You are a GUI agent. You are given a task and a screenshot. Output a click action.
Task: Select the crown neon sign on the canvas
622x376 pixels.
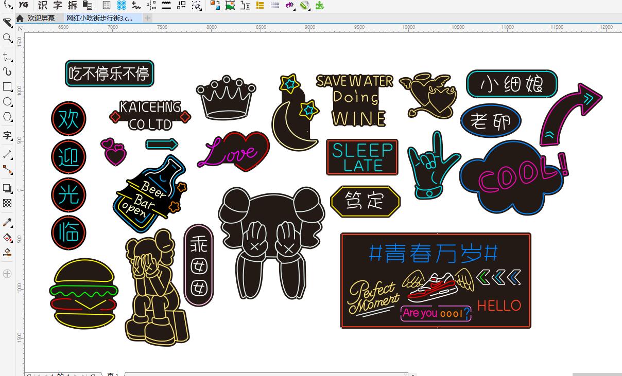[x=226, y=98]
